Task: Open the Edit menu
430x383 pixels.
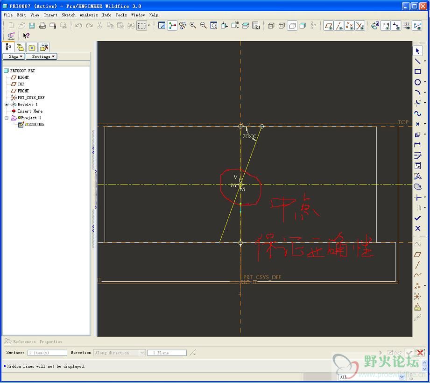Action: click(x=21, y=15)
